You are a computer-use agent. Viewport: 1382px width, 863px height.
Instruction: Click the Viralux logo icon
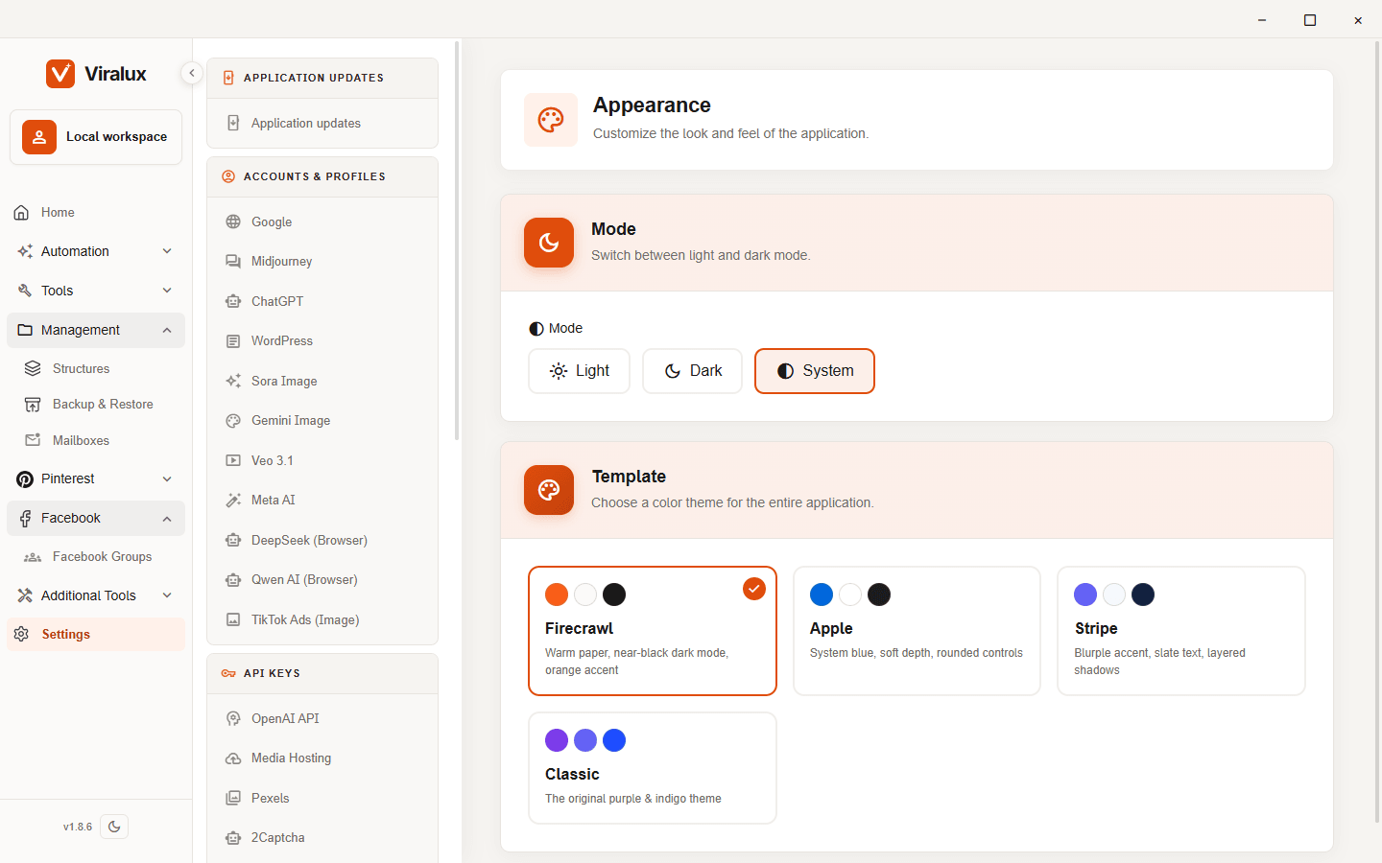pos(60,74)
